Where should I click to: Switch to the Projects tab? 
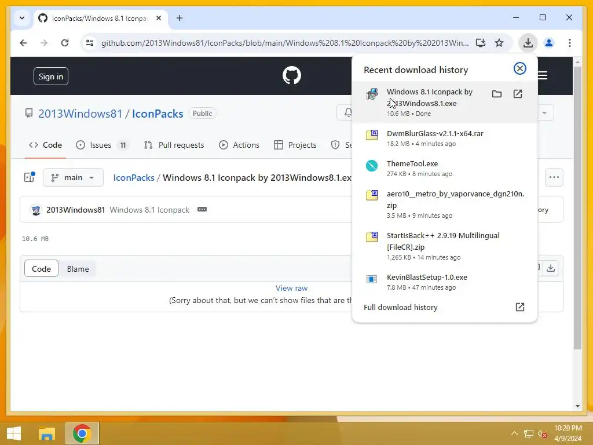[295, 145]
